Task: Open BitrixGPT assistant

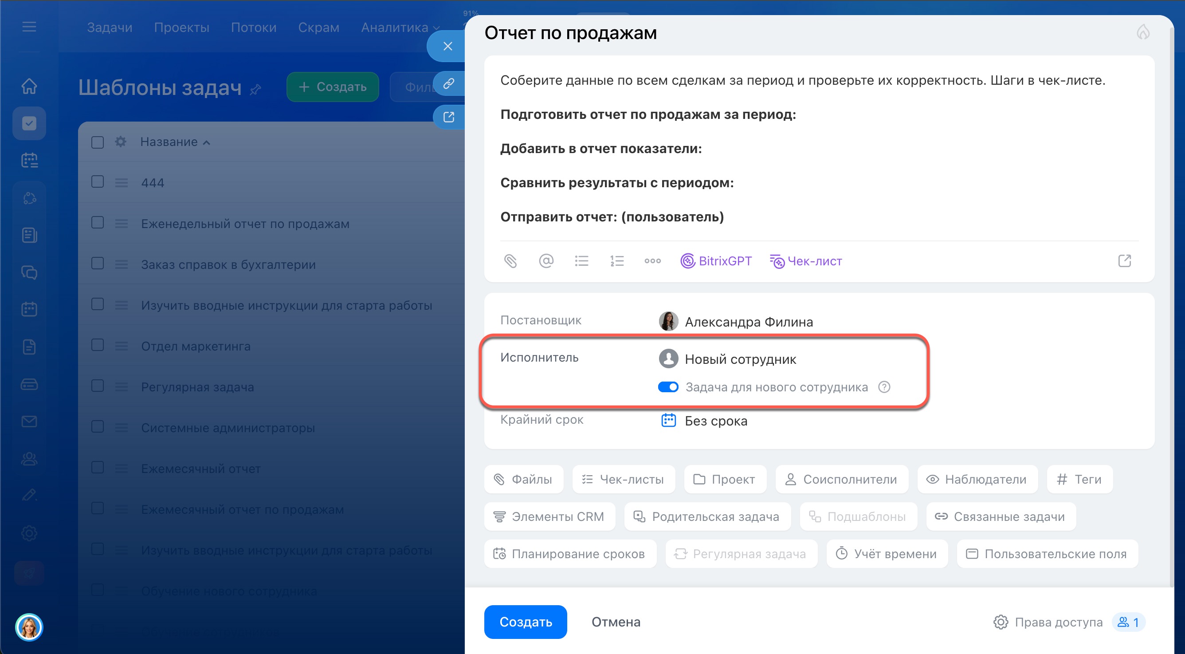Action: point(716,261)
